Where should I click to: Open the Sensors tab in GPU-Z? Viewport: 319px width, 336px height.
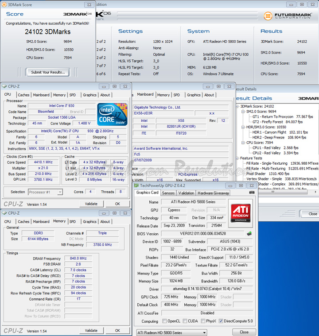coord(168,193)
